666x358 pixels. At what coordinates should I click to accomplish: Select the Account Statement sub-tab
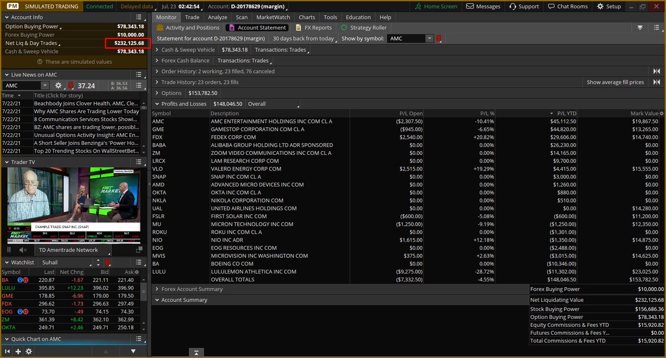tap(258, 28)
